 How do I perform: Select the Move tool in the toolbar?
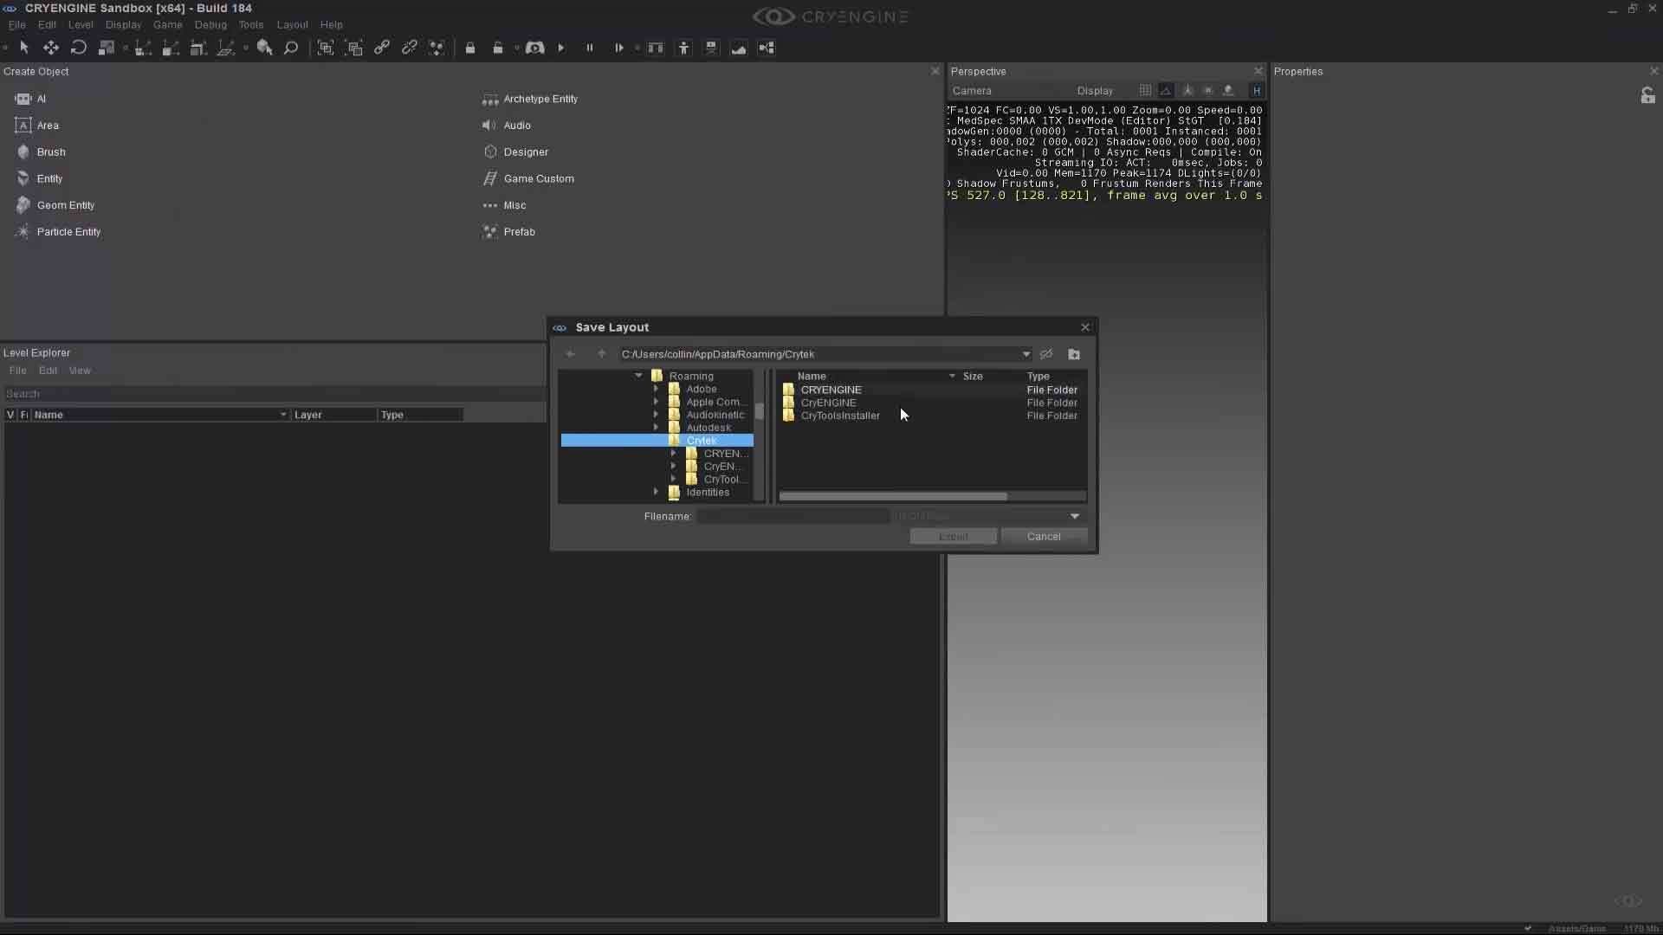(x=50, y=48)
